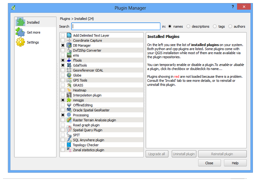Select the Road graph plugin row
256x182 pixels.
[x=101, y=125]
